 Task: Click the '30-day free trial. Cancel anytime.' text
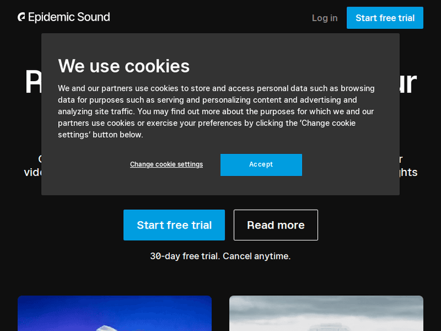[220, 256]
